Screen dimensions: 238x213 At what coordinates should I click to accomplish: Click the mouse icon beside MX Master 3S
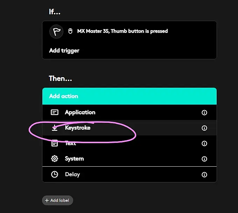(70, 31)
